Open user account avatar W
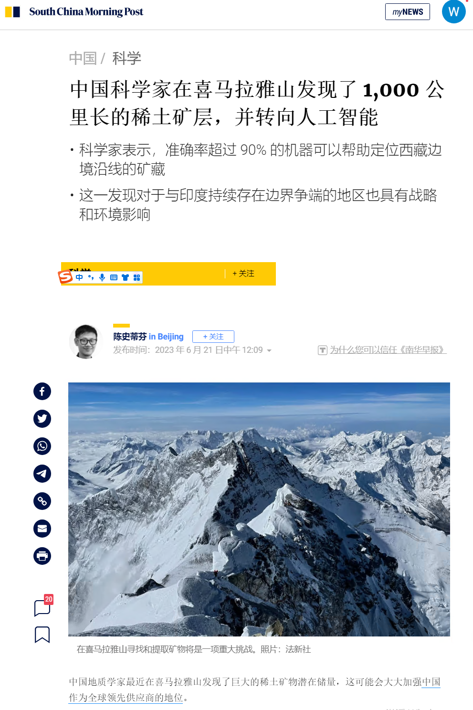473x710 pixels. tap(453, 11)
